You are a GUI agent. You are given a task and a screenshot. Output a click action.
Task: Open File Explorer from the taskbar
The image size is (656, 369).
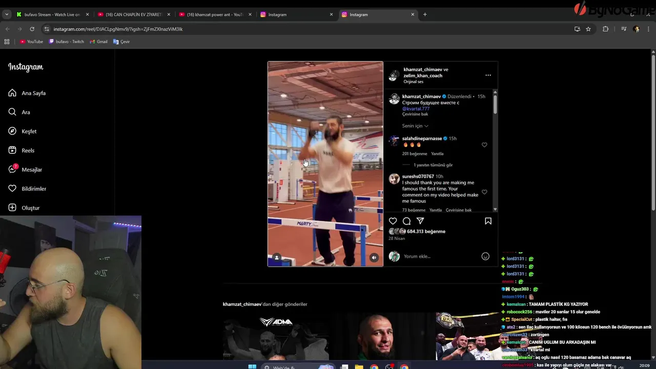(359, 366)
